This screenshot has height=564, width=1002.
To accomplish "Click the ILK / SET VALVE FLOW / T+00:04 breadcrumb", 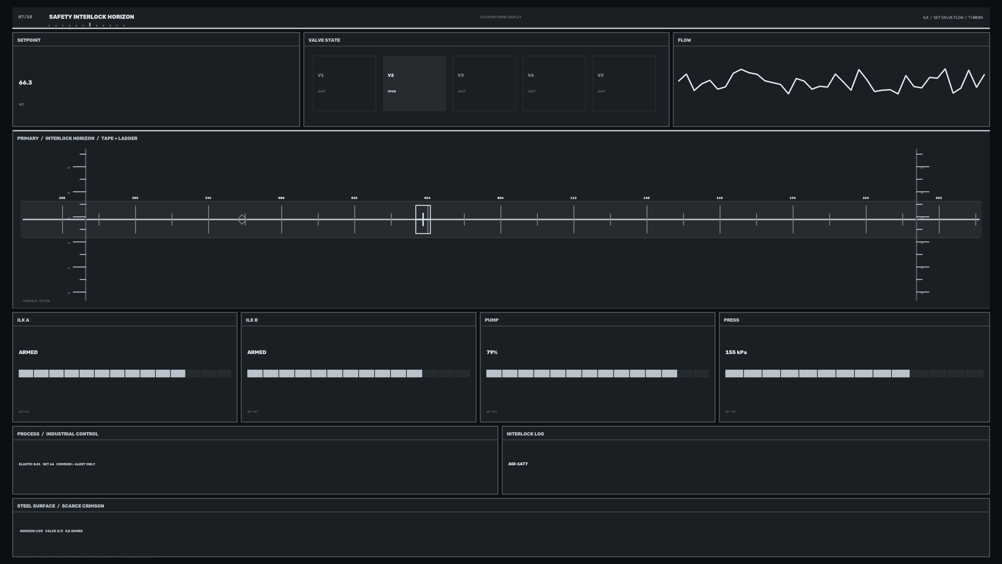I will click(953, 17).
